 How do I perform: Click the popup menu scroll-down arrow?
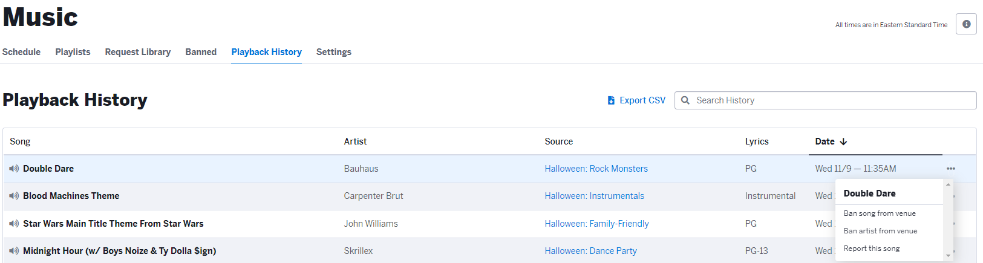click(x=949, y=256)
